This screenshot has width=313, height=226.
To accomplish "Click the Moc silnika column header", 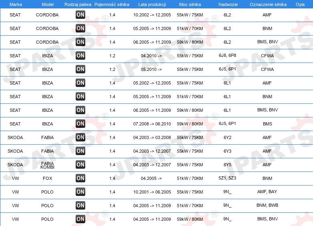I will coord(190,4).
